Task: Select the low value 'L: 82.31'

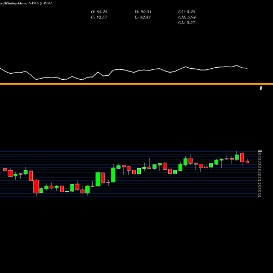Action: [143, 17]
